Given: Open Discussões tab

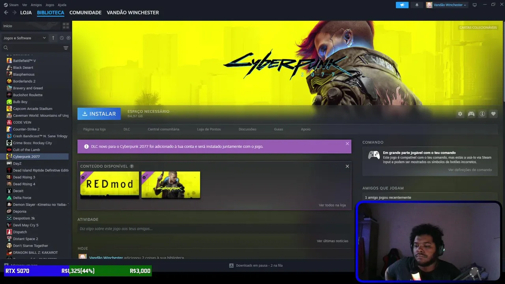Looking at the screenshot, I should pos(247,129).
